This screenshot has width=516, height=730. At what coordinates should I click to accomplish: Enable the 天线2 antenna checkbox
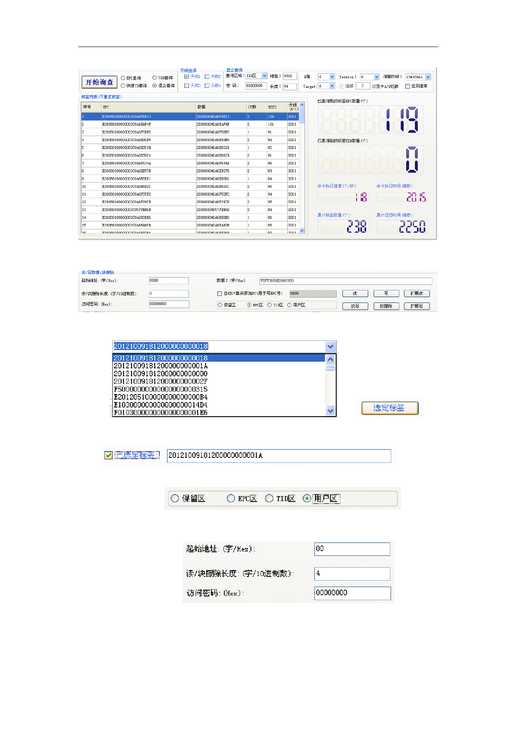coord(207,77)
